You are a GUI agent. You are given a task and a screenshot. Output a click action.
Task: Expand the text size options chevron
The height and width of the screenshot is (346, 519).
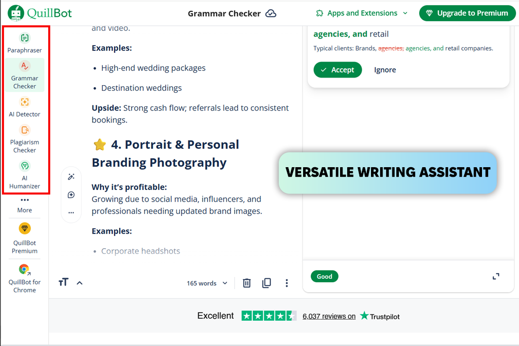(x=80, y=283)
